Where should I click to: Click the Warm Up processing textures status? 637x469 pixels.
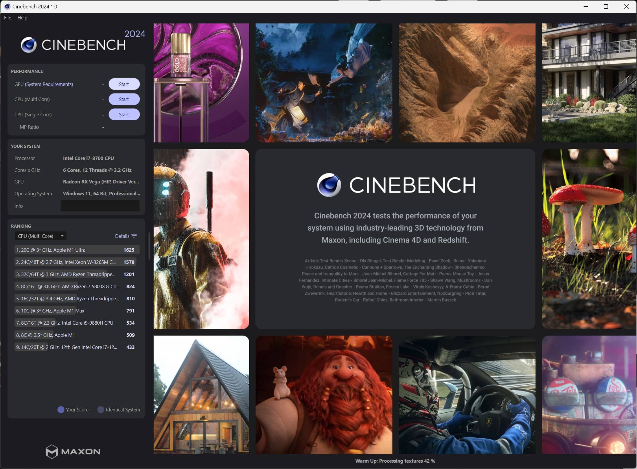[x=395, y=461]
